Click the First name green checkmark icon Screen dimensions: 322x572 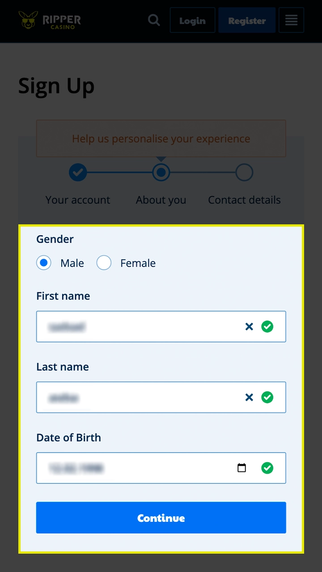(267, 327)
